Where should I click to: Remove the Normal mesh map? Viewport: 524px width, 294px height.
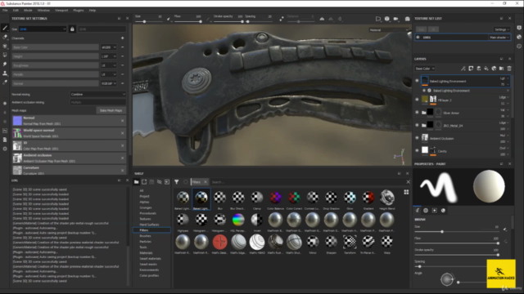[x=122, y=120]
